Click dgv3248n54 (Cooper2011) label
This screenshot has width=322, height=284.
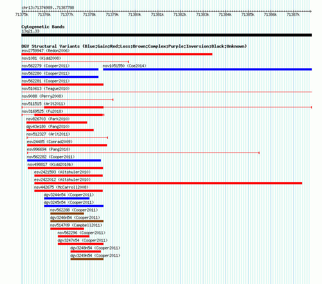tap(95, 248)
